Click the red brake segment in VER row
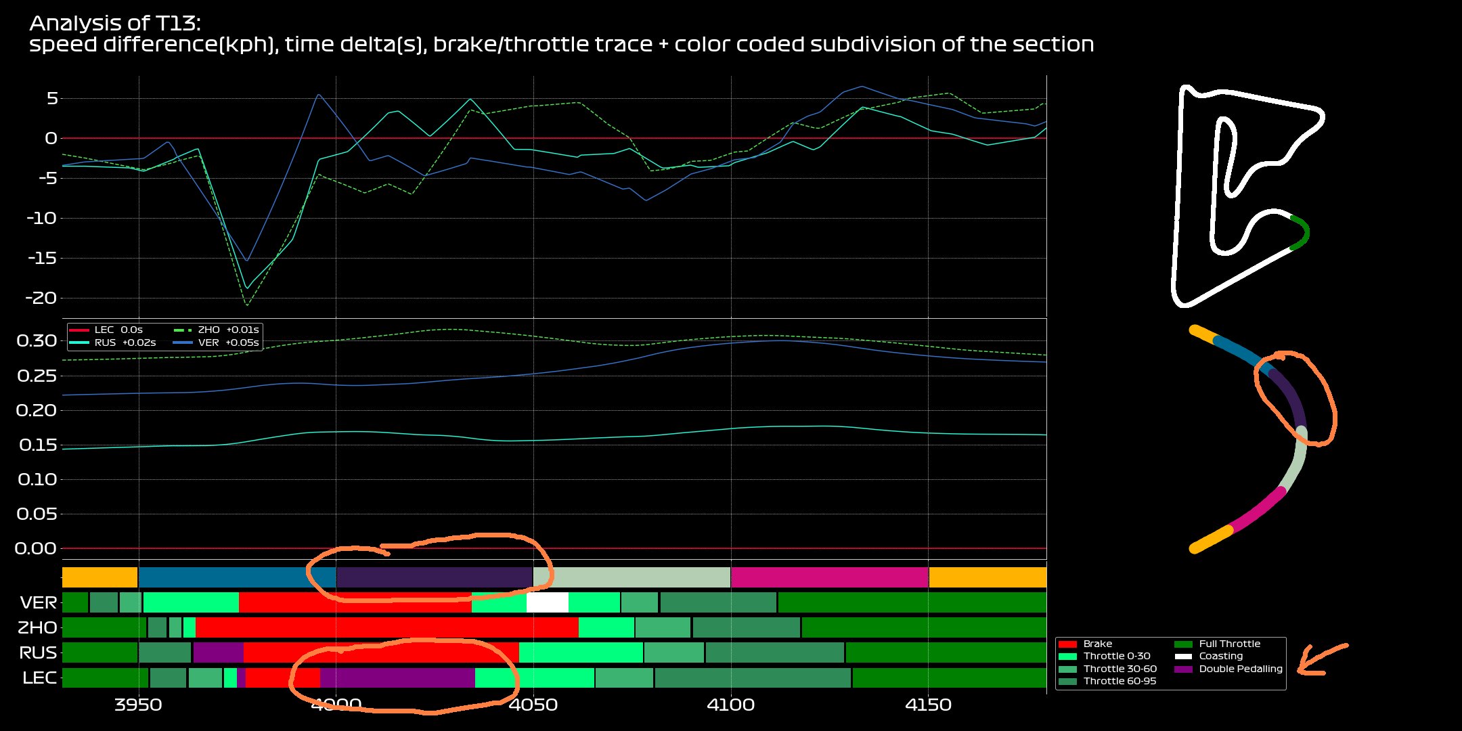Screen dimensions: 1462x731 coord(355,602)
